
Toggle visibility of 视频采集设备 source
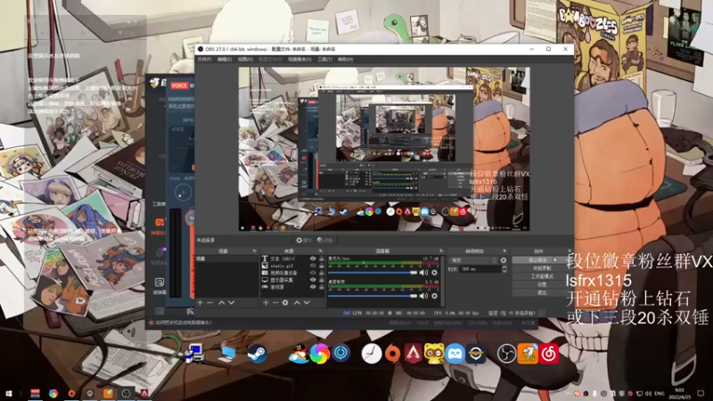point(313,273)
